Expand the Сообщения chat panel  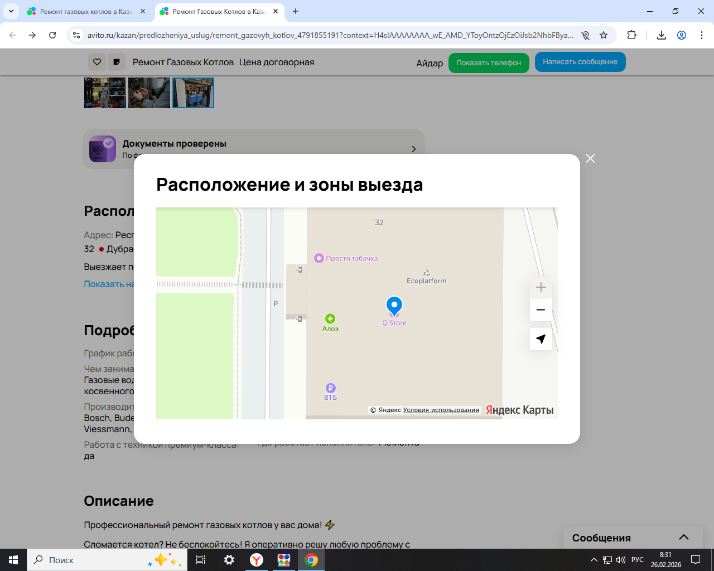pyautogui.click(x=683, y=538)
